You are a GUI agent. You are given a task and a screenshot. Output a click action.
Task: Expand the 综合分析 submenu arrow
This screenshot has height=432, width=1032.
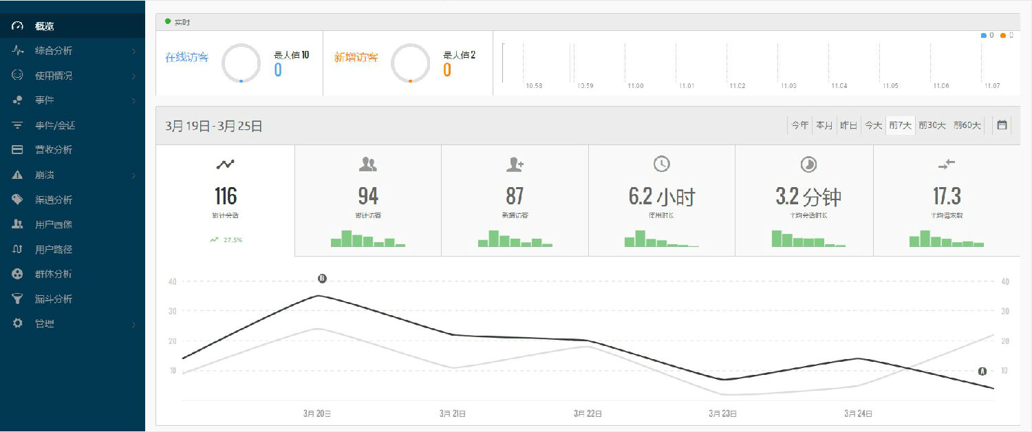coord(133,51)
